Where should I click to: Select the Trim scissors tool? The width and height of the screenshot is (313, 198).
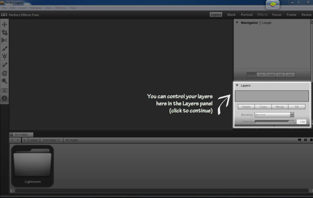[x=4, y=40]
